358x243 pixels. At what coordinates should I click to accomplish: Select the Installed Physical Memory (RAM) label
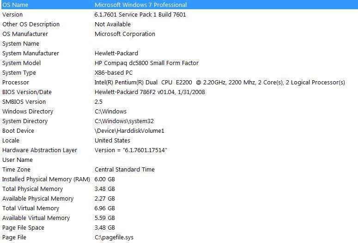click(x=46, y=179)
